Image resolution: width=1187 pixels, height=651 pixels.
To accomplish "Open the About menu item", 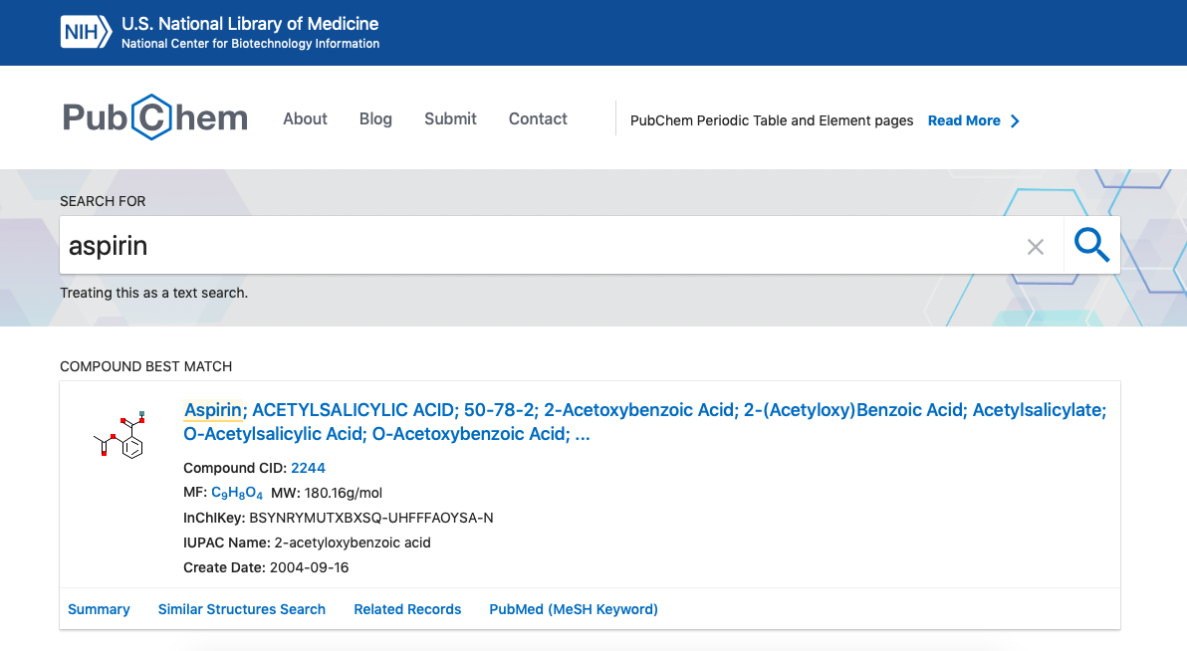I will (x=305, y=118).
